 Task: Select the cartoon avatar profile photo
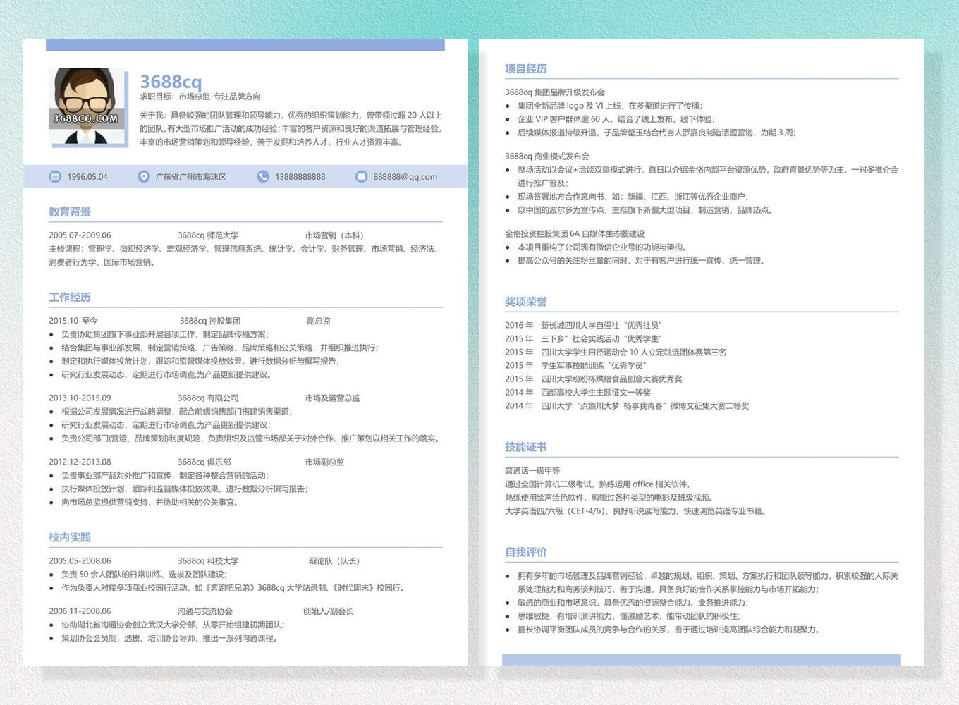click(86, 106)
